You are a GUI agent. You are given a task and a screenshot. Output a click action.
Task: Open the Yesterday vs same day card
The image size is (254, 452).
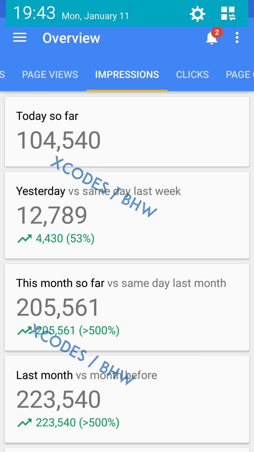point(127,215)
